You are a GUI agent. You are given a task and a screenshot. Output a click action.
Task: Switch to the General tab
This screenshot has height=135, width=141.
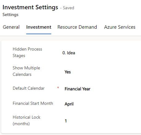[x=11, y=27]
